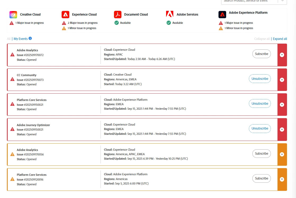Click the Adobe Experience Platform logo icon
The height and width of the screenshot is (198, 296).
click(x=222, y=15)
